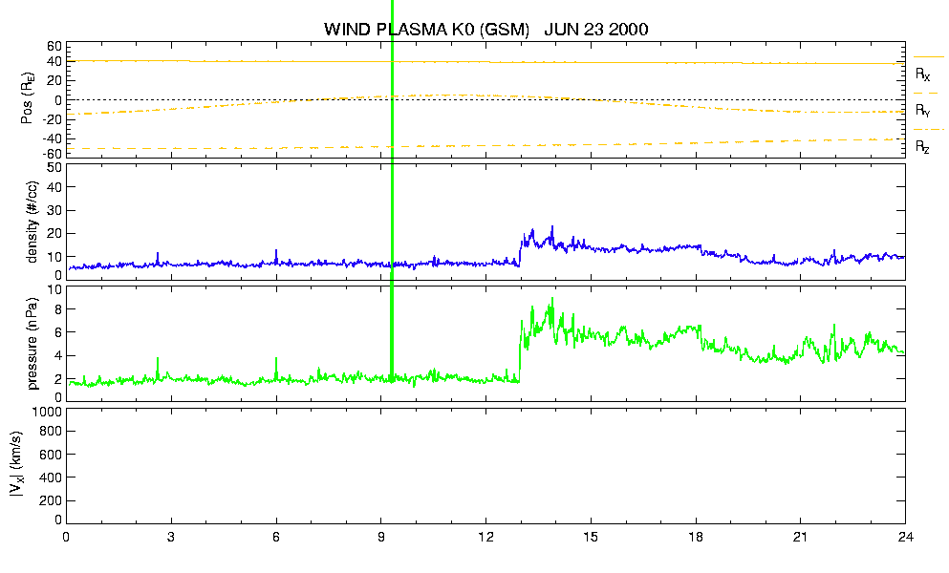Click the green vertical time marker line
The width and height of the screenshot is (949, 573).
tap(392, 191)
